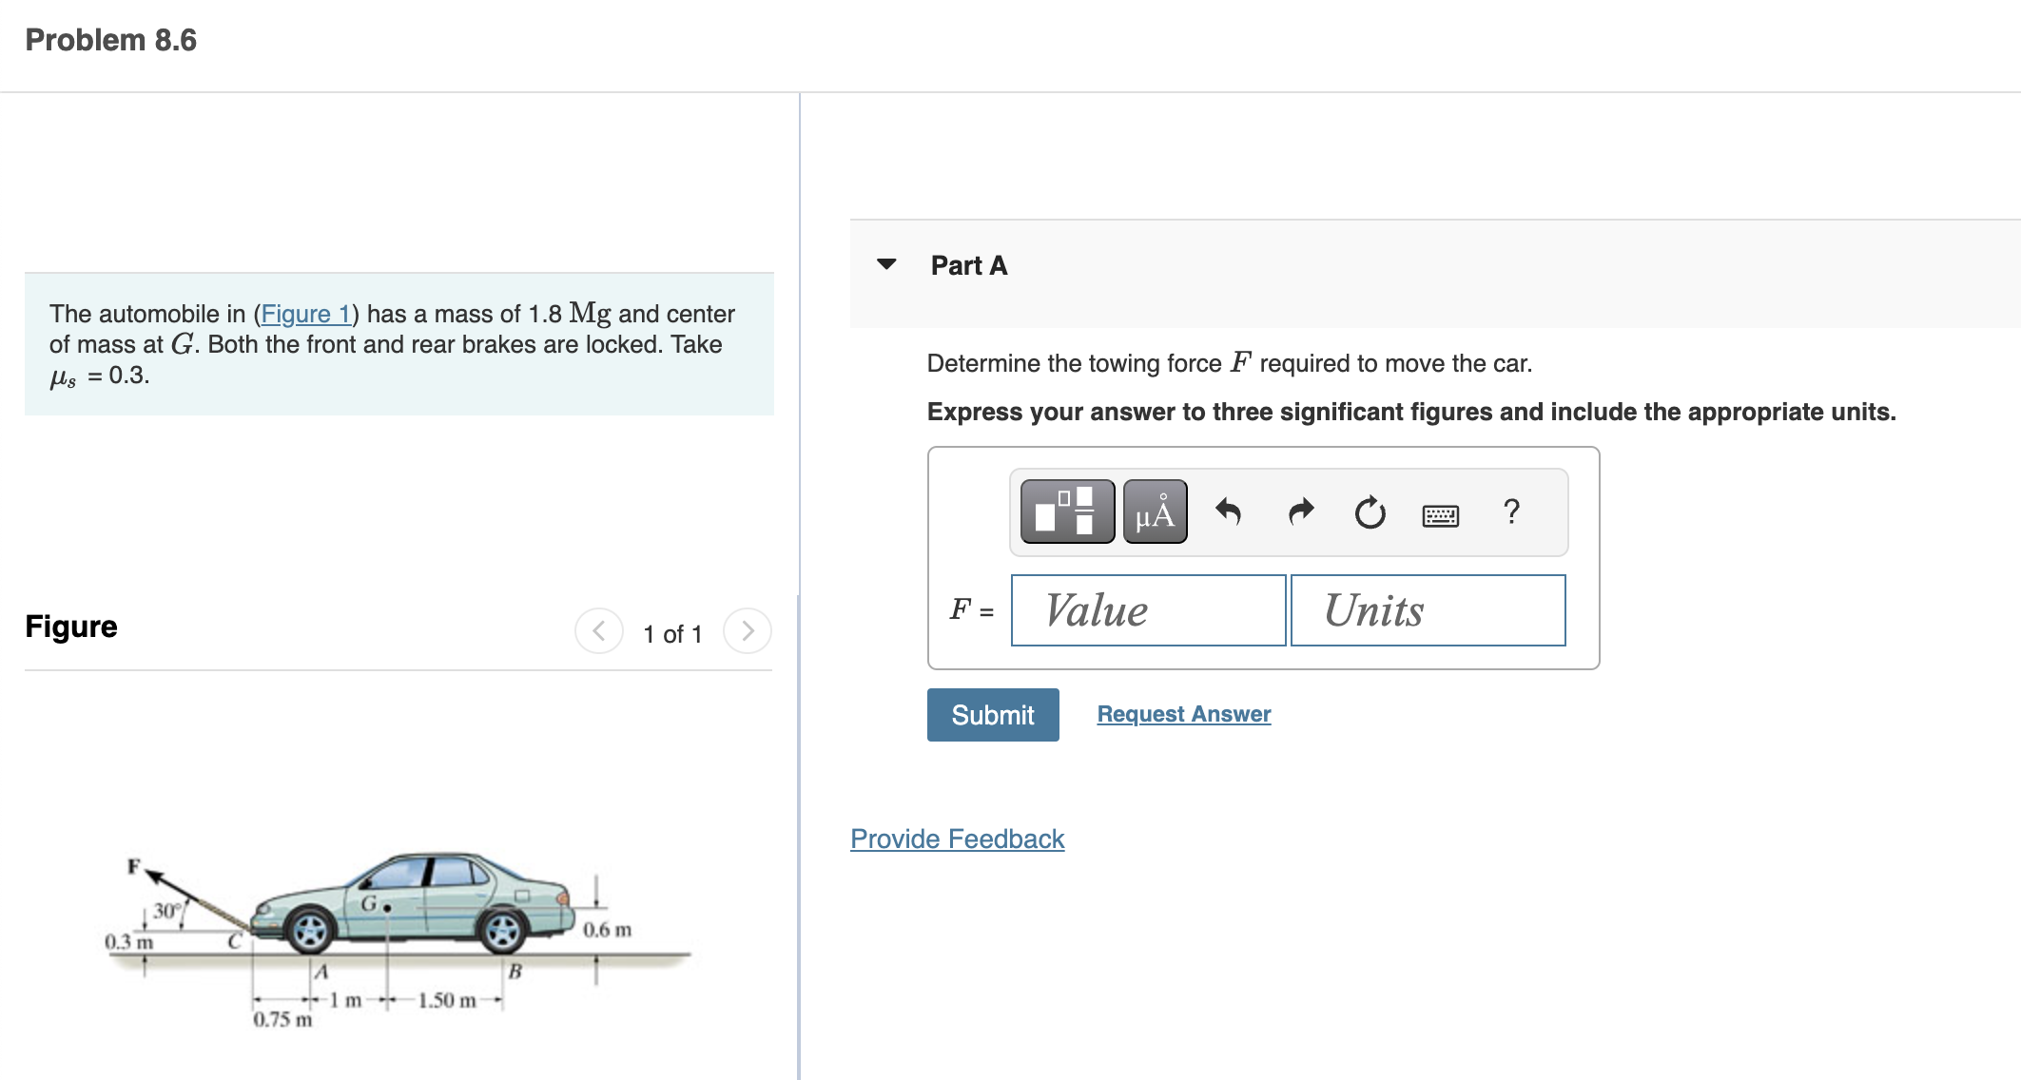Screen dimensions: 2021x1080
Task: Submit the answer for Part A
Action: point(992,714)
